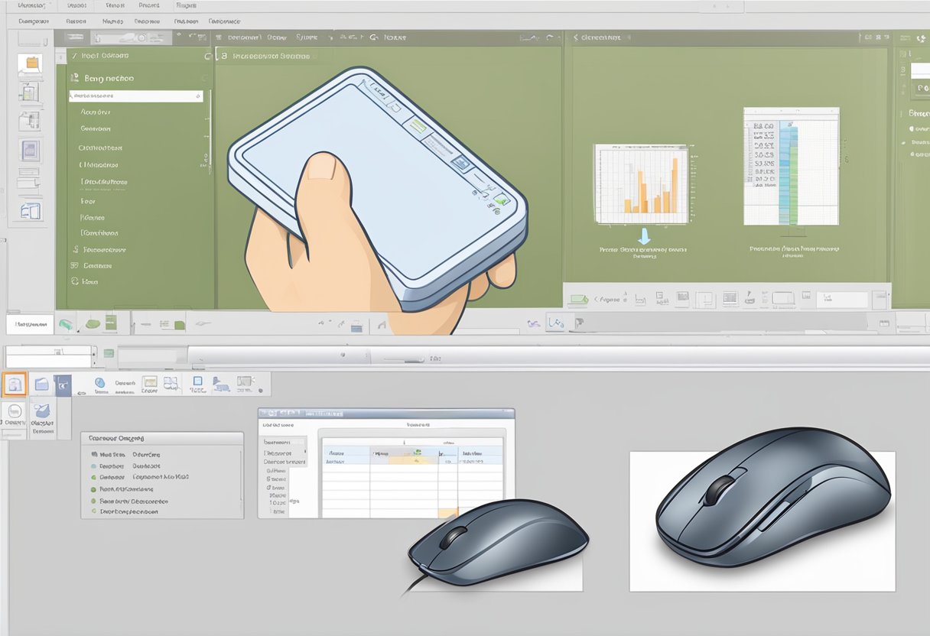Expand the column header dropdown in the spreadsheet window
Screen dimensions: 930x636
pyautogui.click(x=418, y=453)
